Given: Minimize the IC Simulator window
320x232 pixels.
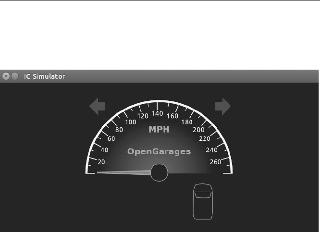Looking at the screenshot, I should pyautogui.click(x=15, y=76).
